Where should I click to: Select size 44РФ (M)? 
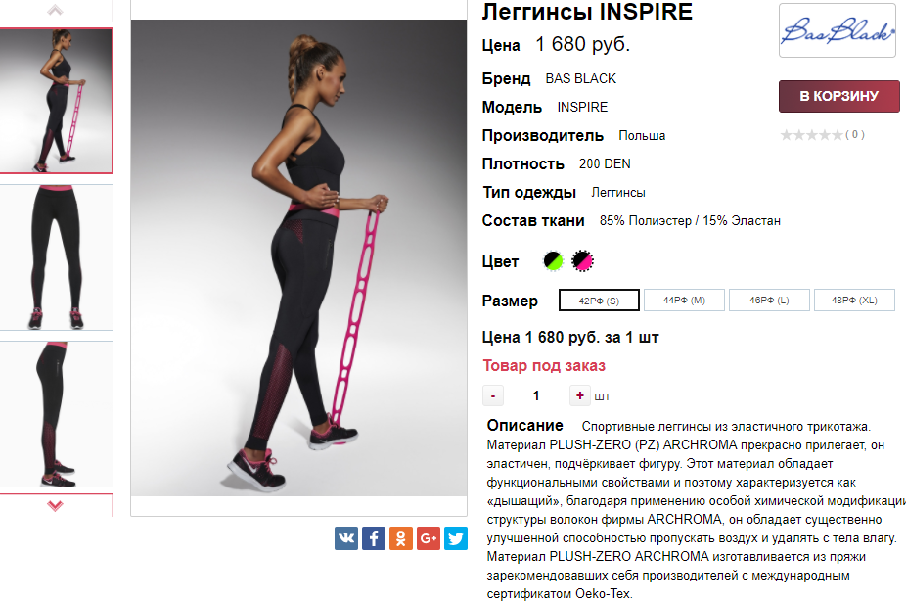(x=684, y=301)
